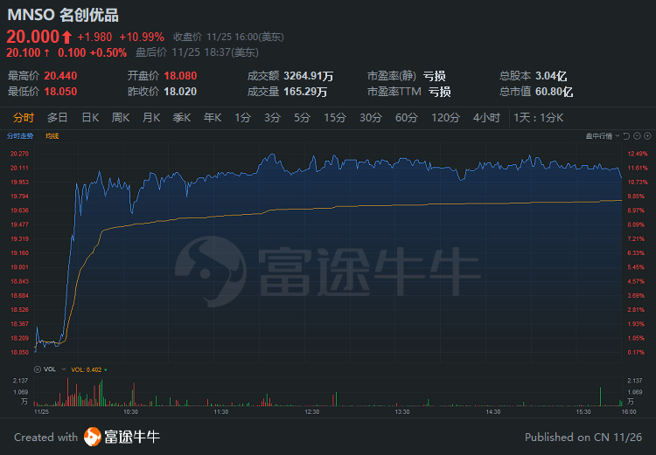The width and height of the screenshot is (656, 455).
Task: Click the 12.49% label on right axis
Action: (638, 154)
